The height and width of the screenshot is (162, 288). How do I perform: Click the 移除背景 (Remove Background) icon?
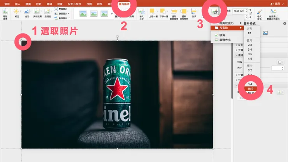tap(5, 12)
